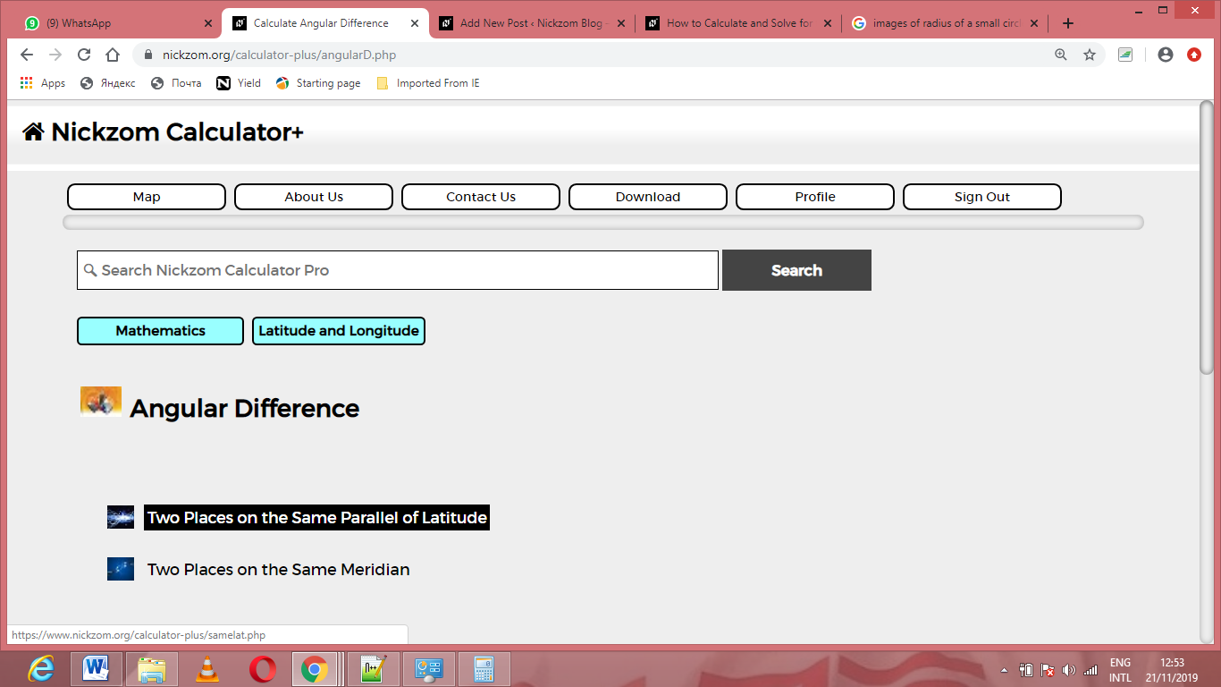Open the Chrome profile account icon
This screenshot has height=687, width=1221.
(x=1165, y=55)
